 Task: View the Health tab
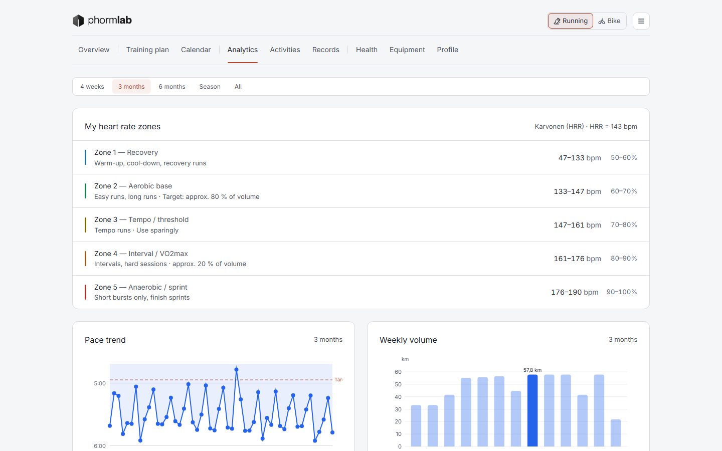point(367,50)
